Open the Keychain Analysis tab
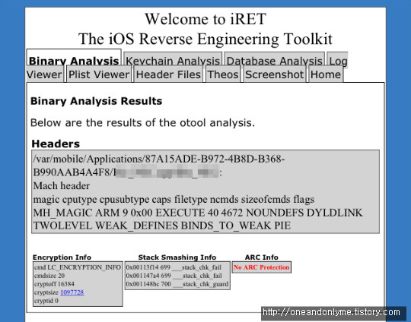 click(x=173, y=59)
